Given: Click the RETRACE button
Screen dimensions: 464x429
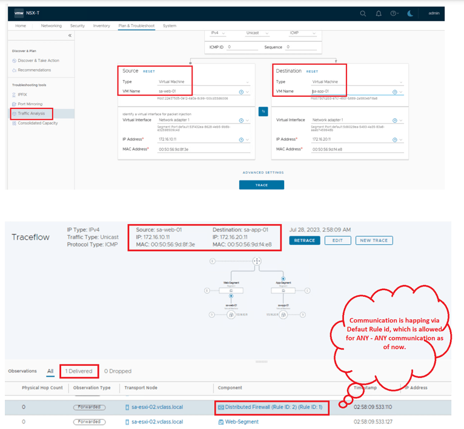Looking at the screenshot, I should (305, 241).
